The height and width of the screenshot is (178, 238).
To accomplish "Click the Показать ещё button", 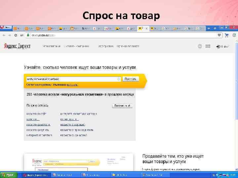I will pyautogui.click(x=122, y=105).
